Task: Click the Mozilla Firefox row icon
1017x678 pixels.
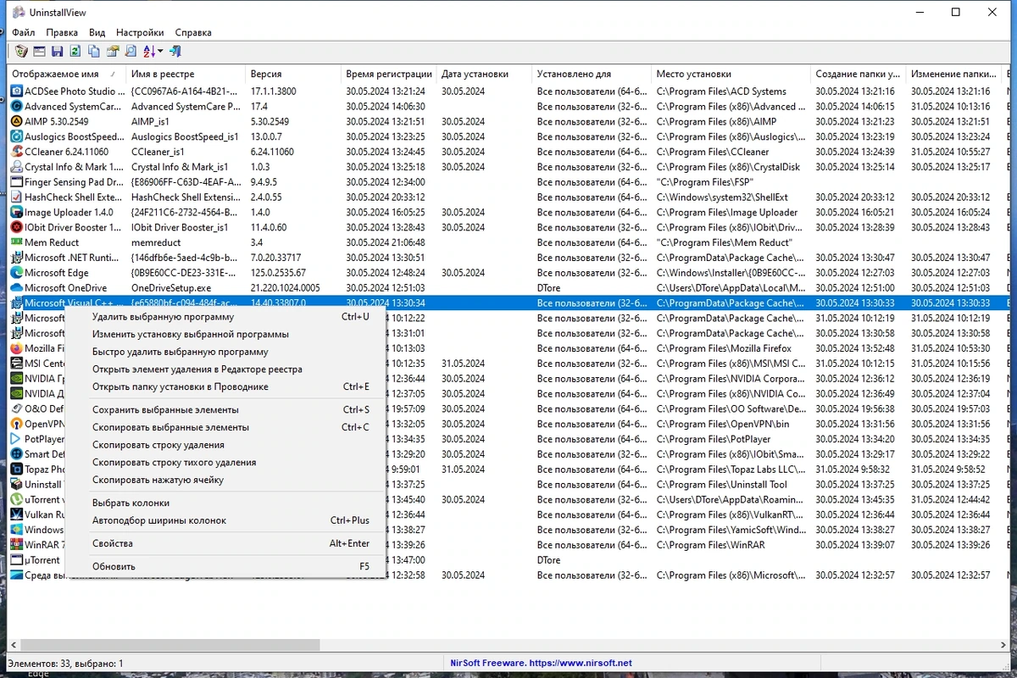Action: (16, 348)
